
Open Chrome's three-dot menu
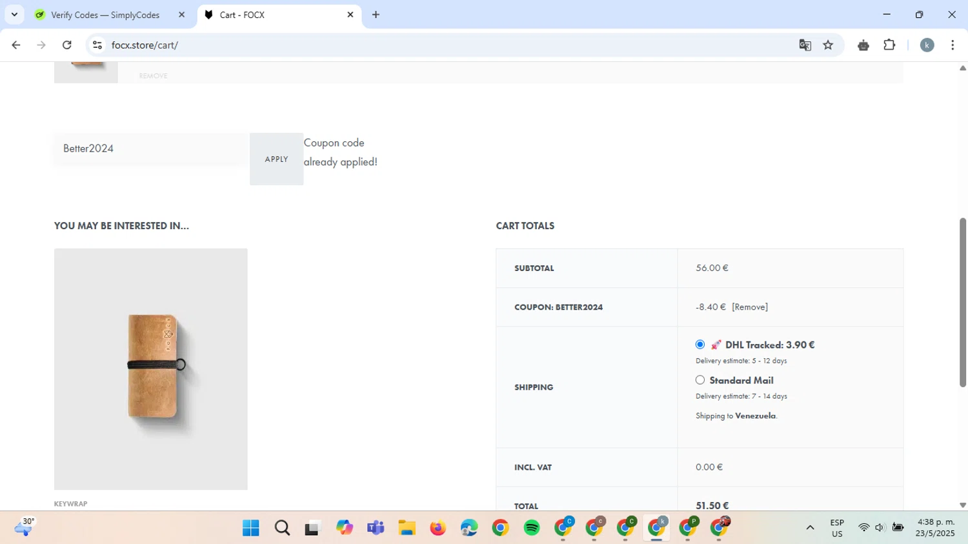[x=953, y=45]
